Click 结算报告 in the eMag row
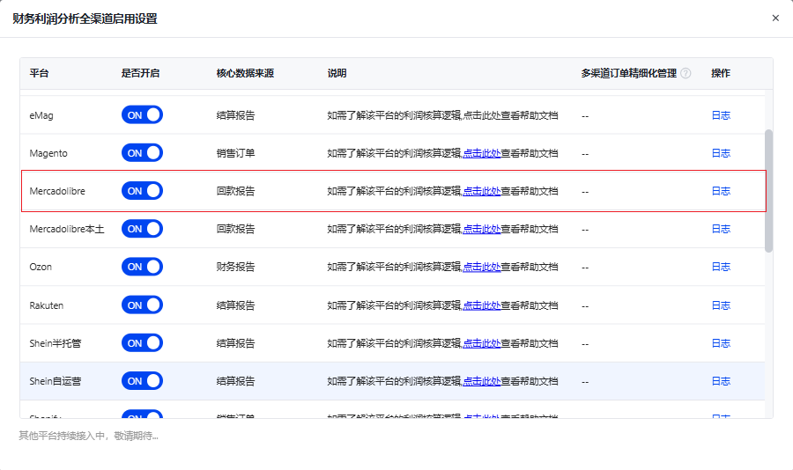This screenshot has height=470, width=793. coord(235,115)
